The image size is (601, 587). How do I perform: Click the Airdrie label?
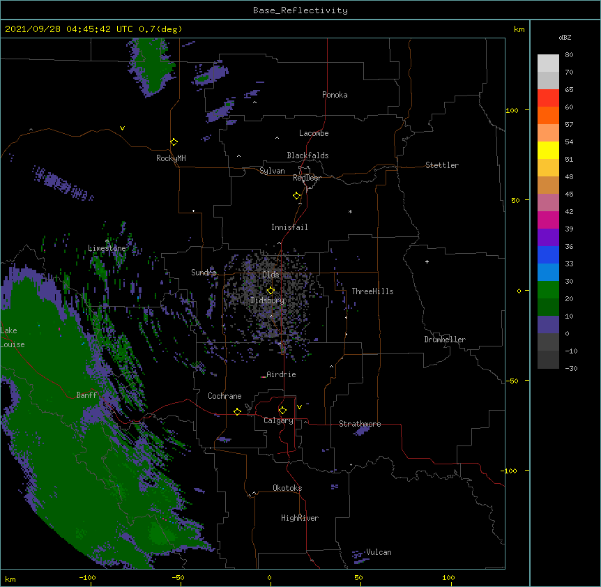[x=281, y=374]
